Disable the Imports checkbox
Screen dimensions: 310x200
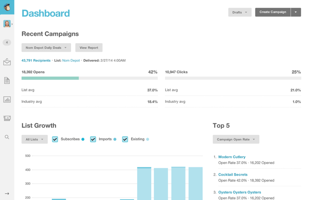[x=93, y=139]
